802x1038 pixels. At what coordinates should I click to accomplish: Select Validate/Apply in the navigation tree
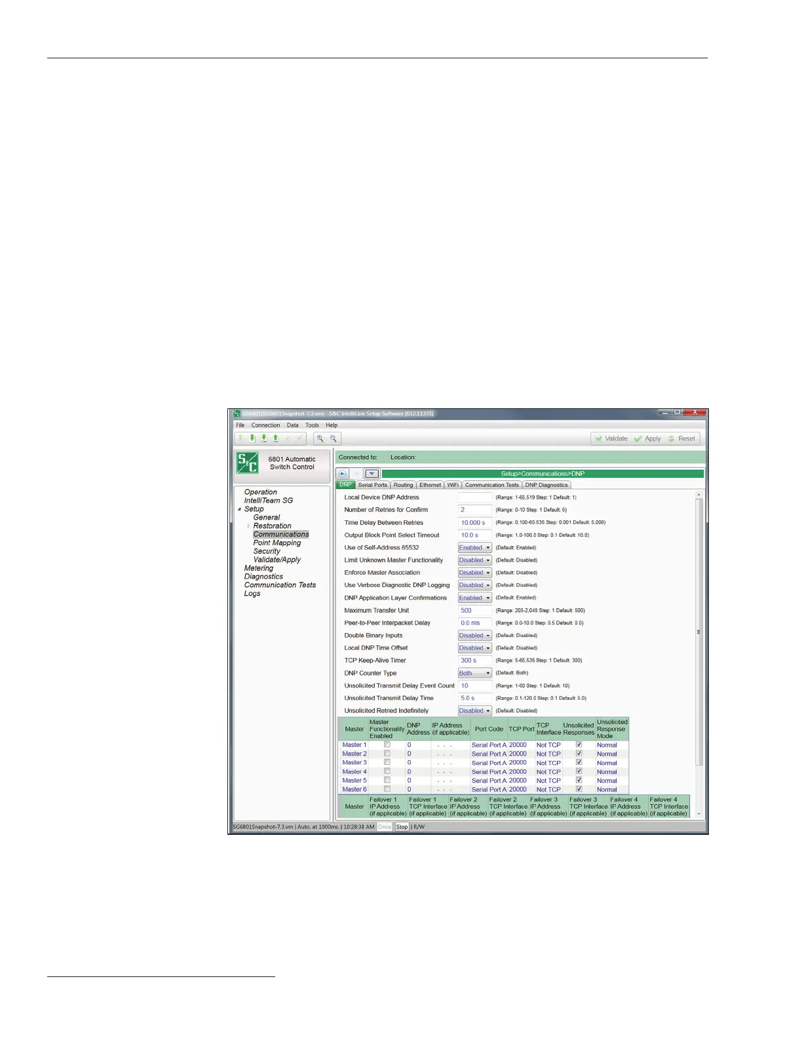coord(277,560)
